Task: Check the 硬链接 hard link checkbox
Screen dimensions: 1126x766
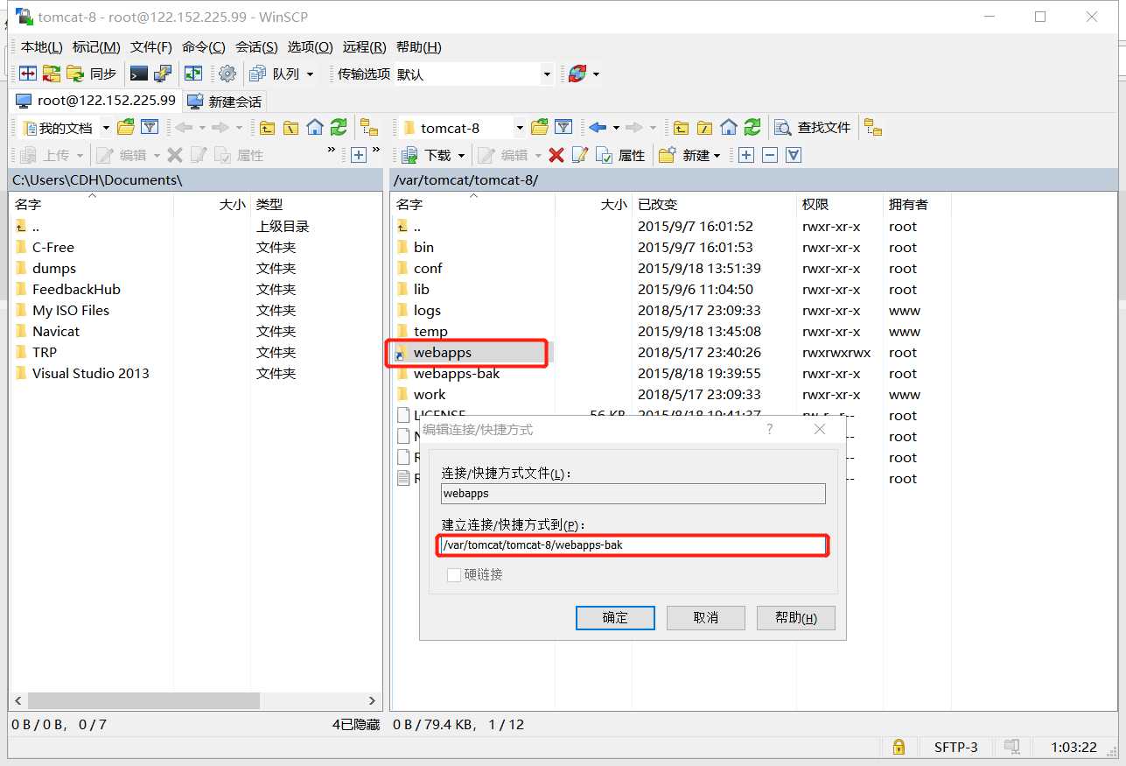Action: [454, 575]
